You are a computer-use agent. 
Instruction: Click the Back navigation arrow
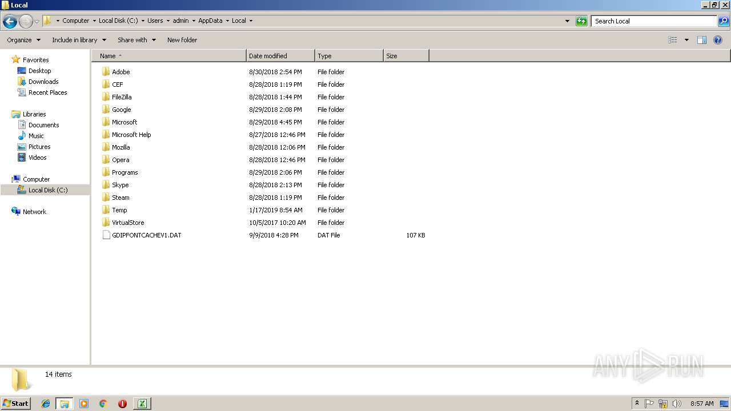[10, 22]
